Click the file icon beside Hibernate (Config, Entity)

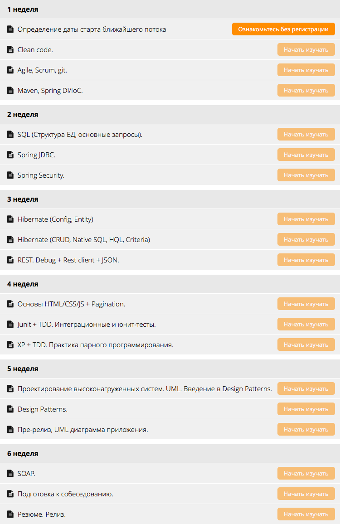coord(10,219)
